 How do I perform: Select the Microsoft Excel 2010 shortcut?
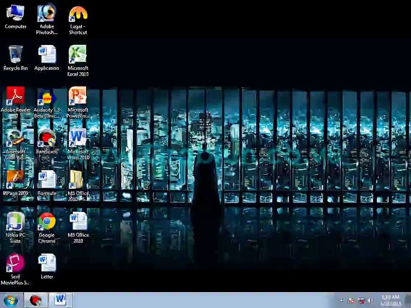(x=78, y=61)
